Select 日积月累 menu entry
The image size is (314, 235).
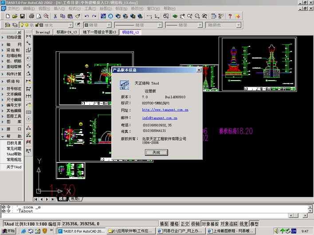[14, 143]
